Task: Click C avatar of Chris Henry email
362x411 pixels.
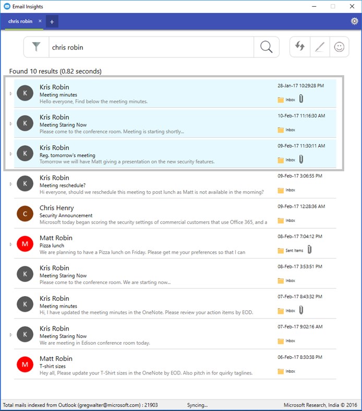Action: (25, 214)
